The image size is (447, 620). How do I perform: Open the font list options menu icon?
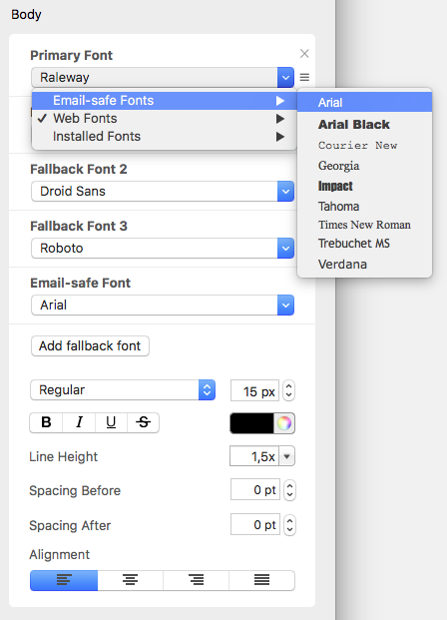click(304, 77)
